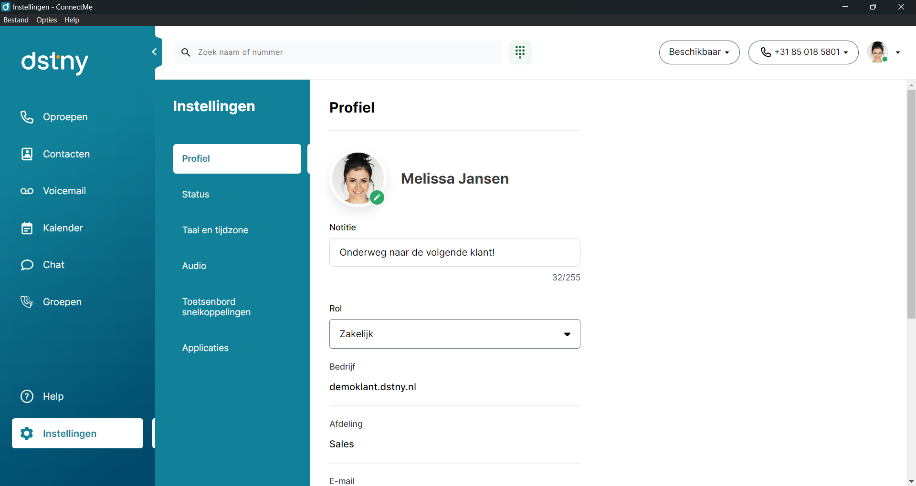Open the dialpad grid icon
This screenshot has height=486, width=916.
(520, 52)
